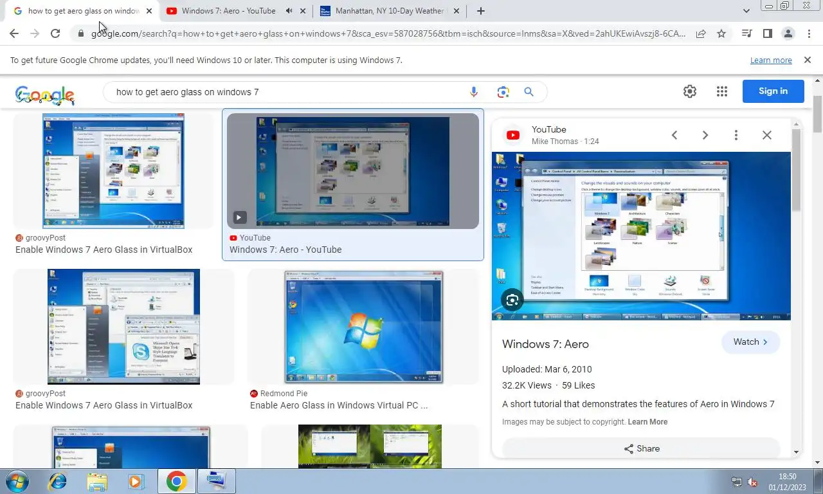The width and height of the screenshot is (823, 494).
Task: Open Windows Media Player from taskbar
Action: 136,481
